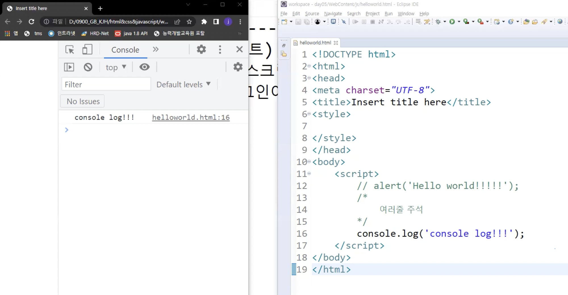The height and width of the screenshot is (295, 568).
Task: Show more DevTools tabs chevron
Action: pyautogui.click(x=155, y=49)
